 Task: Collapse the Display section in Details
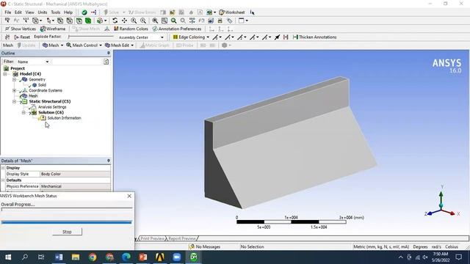pyautogui.click(x=3, y=168)
